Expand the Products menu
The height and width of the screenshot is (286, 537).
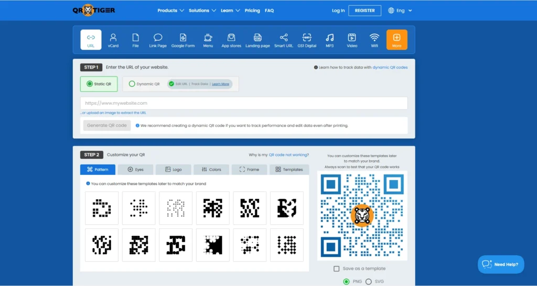(x=170, y=10)
